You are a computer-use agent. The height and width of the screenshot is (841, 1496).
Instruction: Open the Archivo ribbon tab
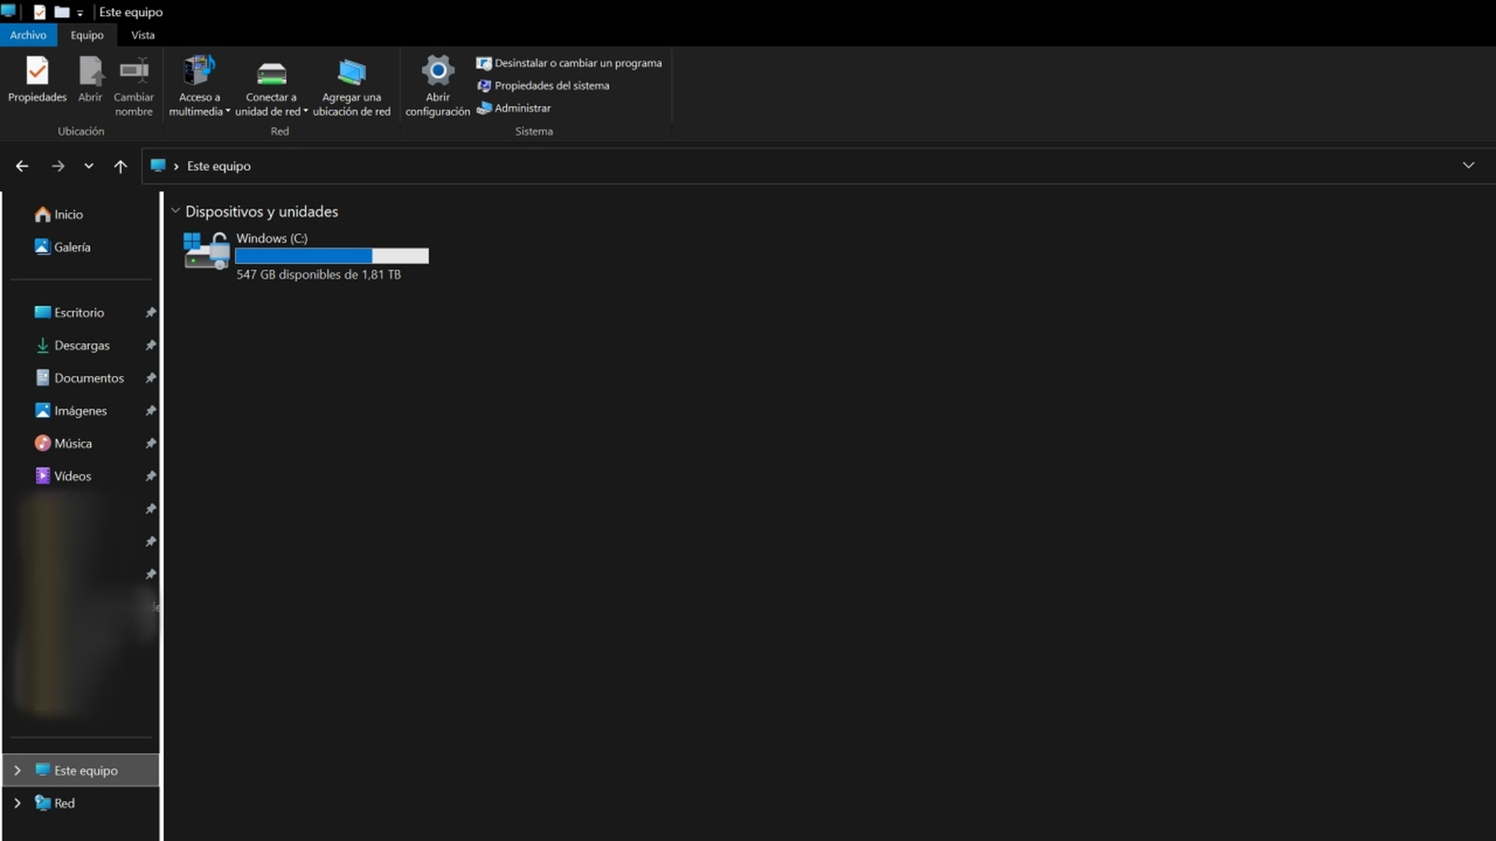[x=28, y=35]
